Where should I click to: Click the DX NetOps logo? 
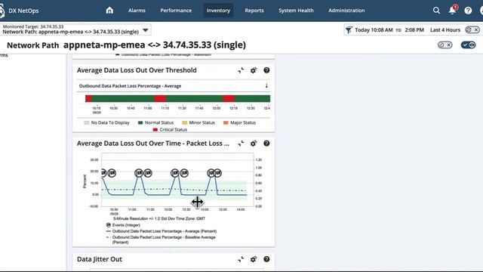pos(20,11)
